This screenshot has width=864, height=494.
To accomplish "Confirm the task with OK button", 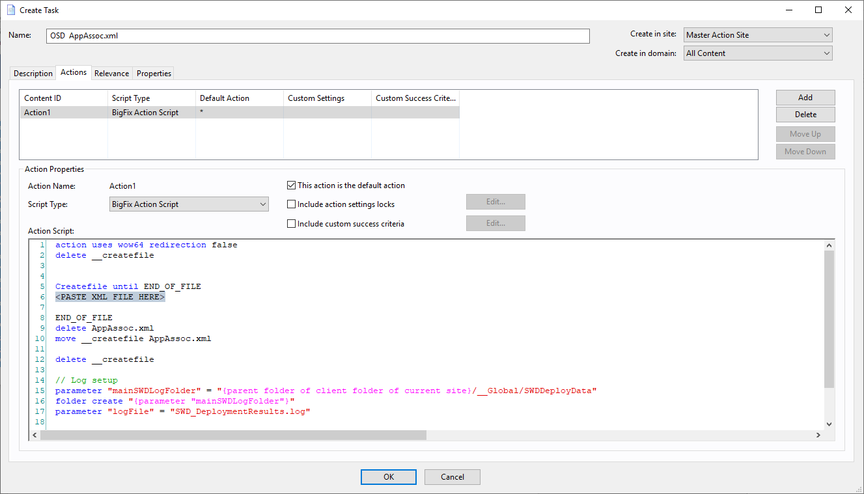I will pos(389,477).
